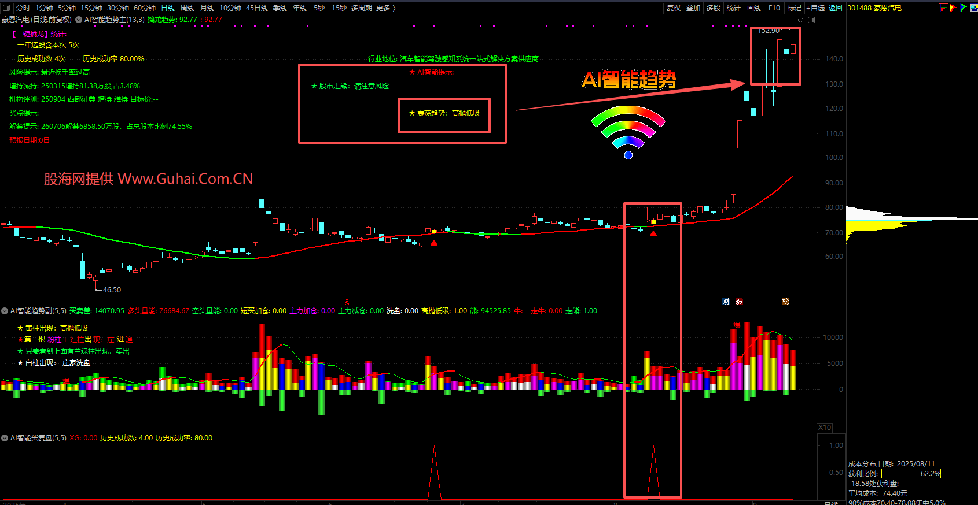Click the 成本分布,日期 2025/08/11 text

tap(892, 464)
